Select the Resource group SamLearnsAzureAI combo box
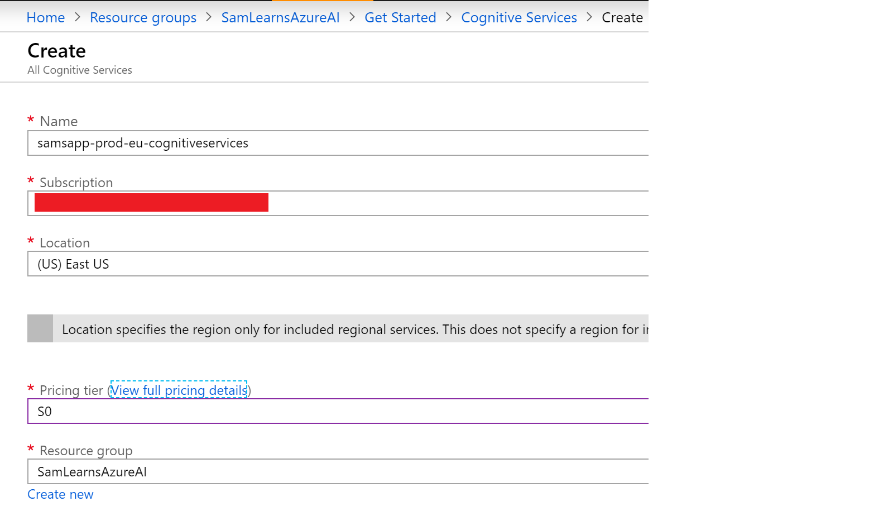Viewport: 893px width, 511px height. pyautogui.click(x=338, y=472)
